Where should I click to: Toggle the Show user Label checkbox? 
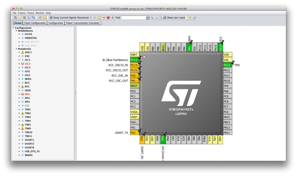click(165, 18)
